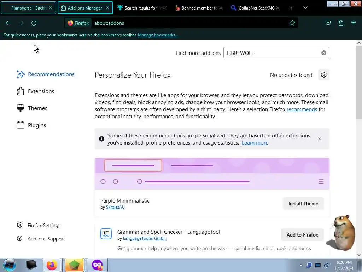Close the CollabNet SearXNG tab

click(x=278, y=8)
